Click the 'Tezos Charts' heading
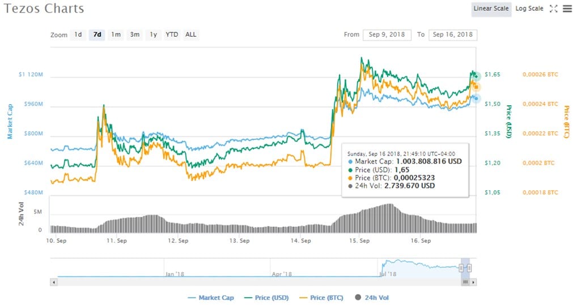 click(x=44, y=8)
